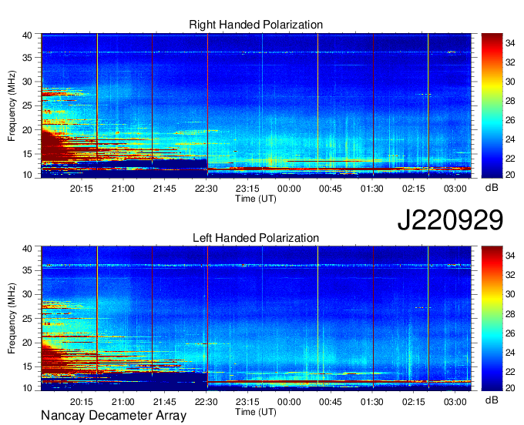Click 20:15 tick under Right Handed plot

pyautogui.click(x=81, y=189)
